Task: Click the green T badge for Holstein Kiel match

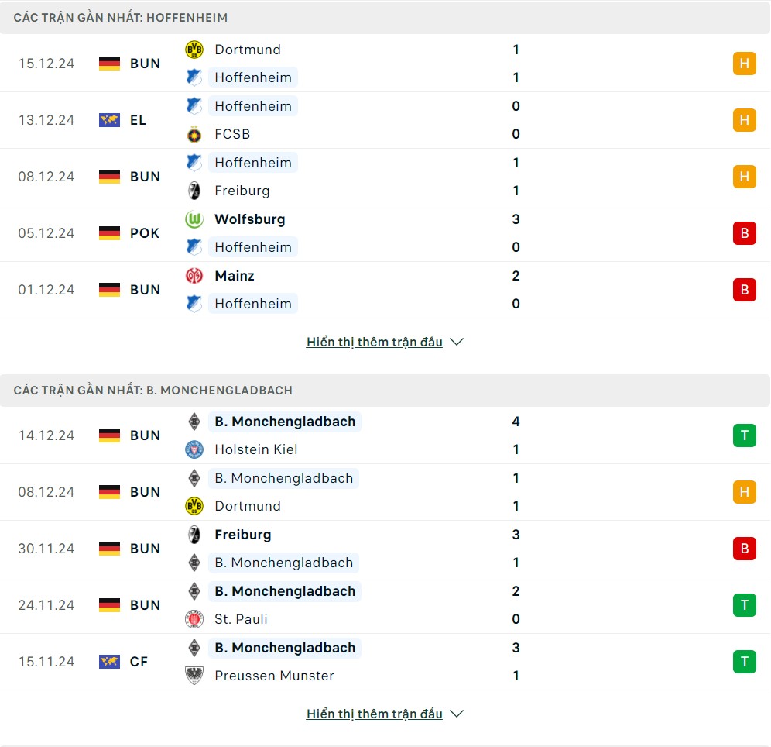Action: coord(744,435)
